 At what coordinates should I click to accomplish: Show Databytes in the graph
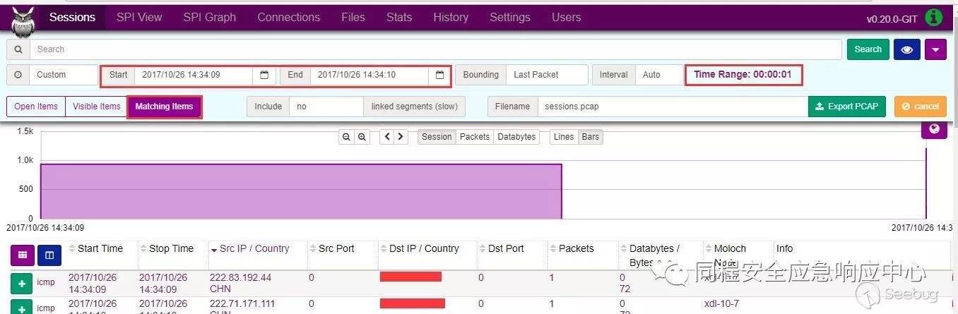coord(516,137)
